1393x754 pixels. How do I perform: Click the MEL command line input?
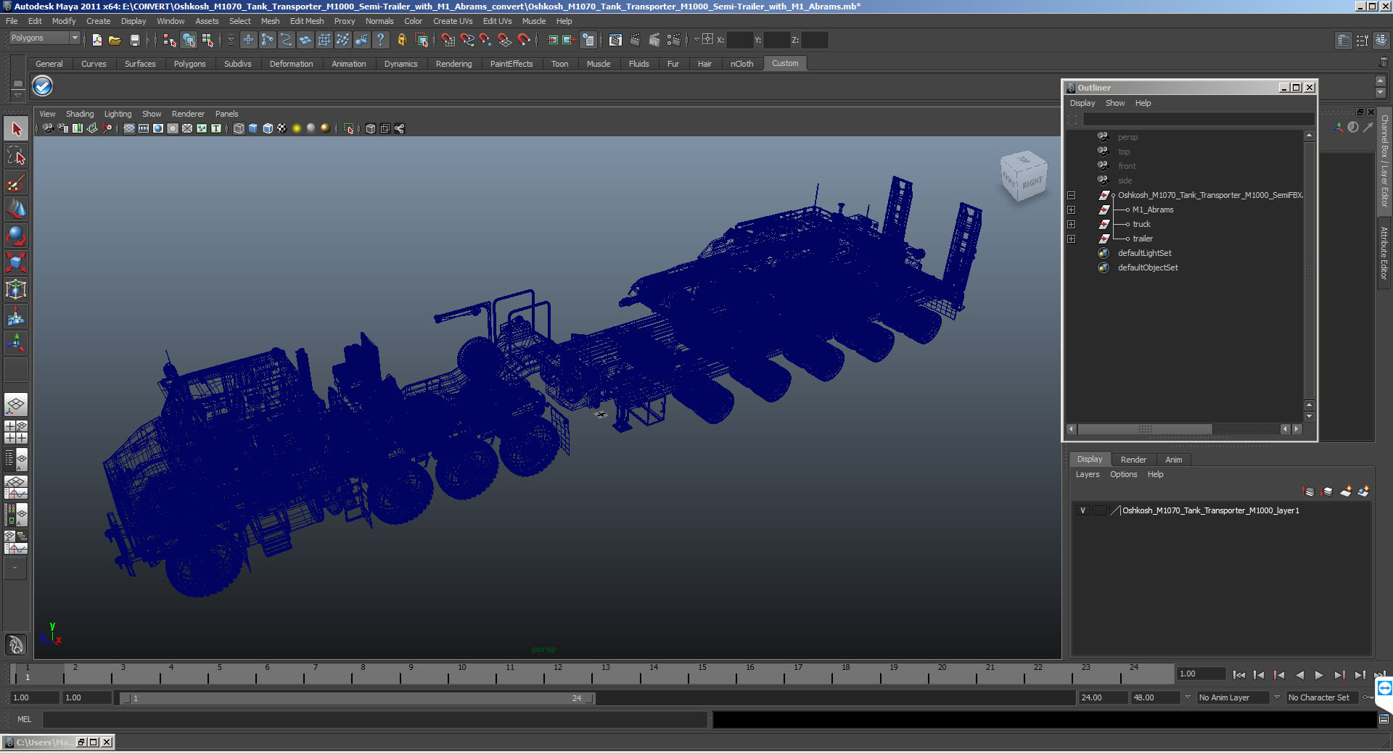374,719
